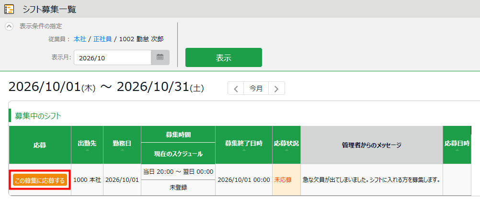Screen dimensions: 480x202
Task: Sort by 応募日時 column
Action: [457, 145]
